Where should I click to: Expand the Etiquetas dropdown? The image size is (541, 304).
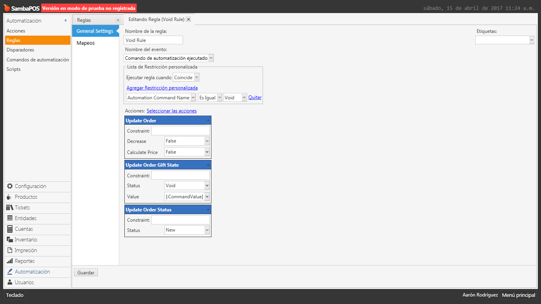531,40
